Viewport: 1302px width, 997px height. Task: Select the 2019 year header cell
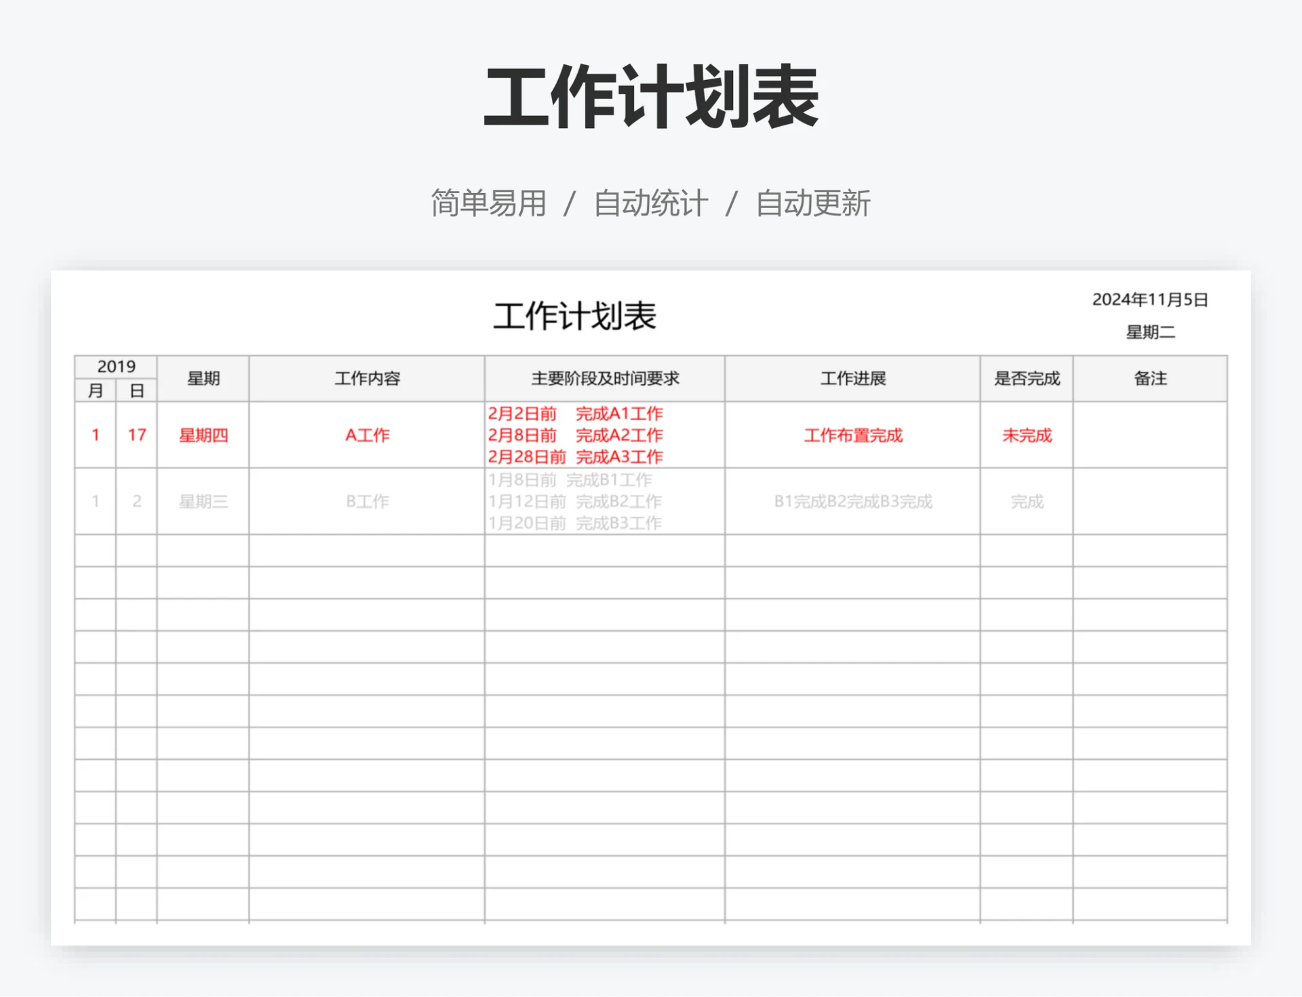coord(116,367)
